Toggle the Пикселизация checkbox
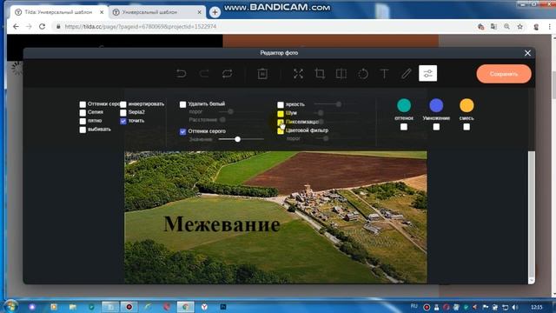This screenshot has width=556, height=313. click(281, 122)
